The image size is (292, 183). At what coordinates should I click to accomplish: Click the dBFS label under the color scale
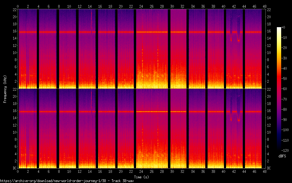[282, 156]
